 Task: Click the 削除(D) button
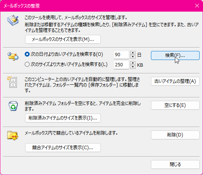[x=175, y=135]
